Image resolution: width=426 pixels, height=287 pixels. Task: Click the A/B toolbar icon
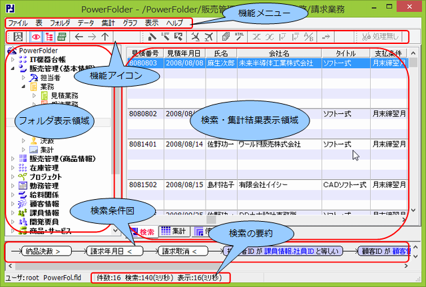(309, 37)
